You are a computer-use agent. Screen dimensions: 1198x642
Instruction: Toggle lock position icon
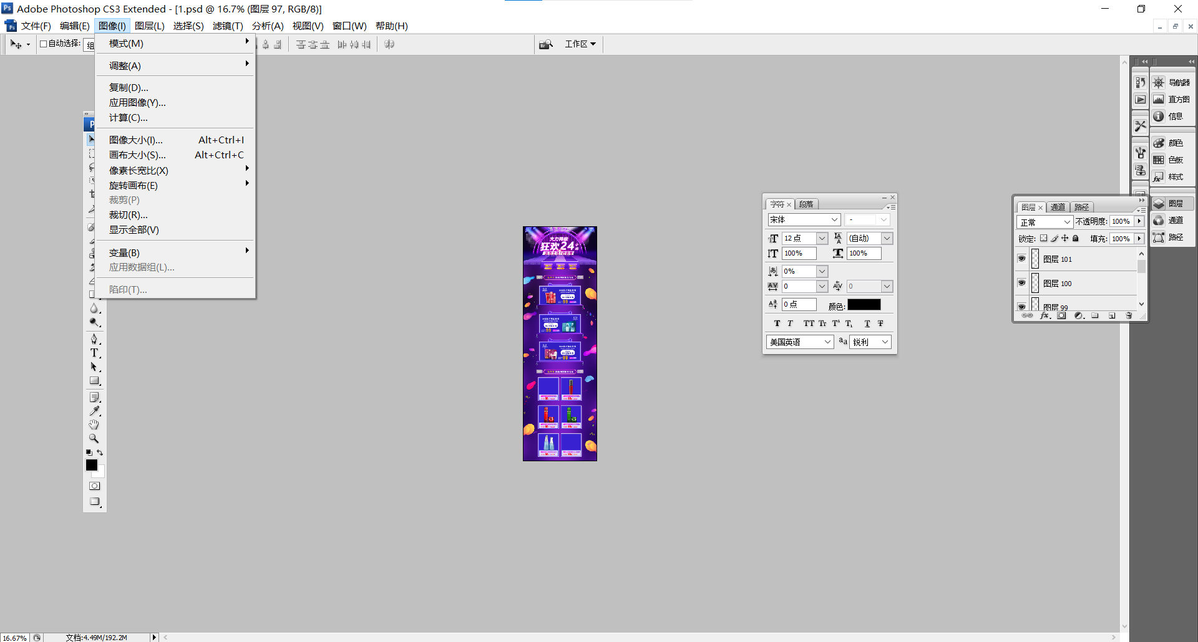coord(1065,238)
